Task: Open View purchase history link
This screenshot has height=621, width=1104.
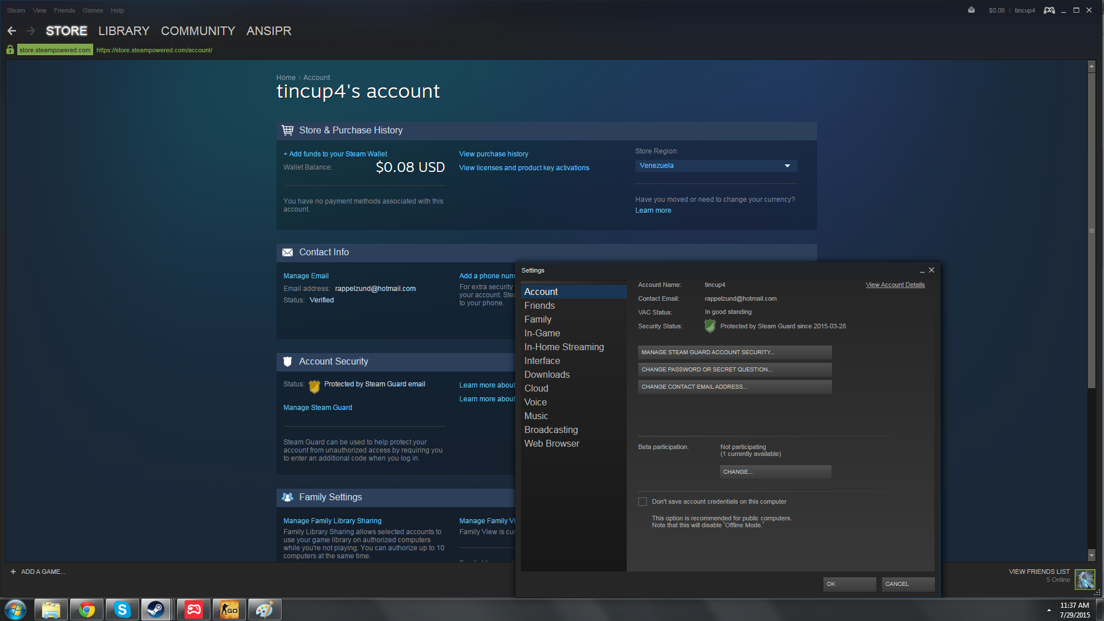Action: click(493, 154)
